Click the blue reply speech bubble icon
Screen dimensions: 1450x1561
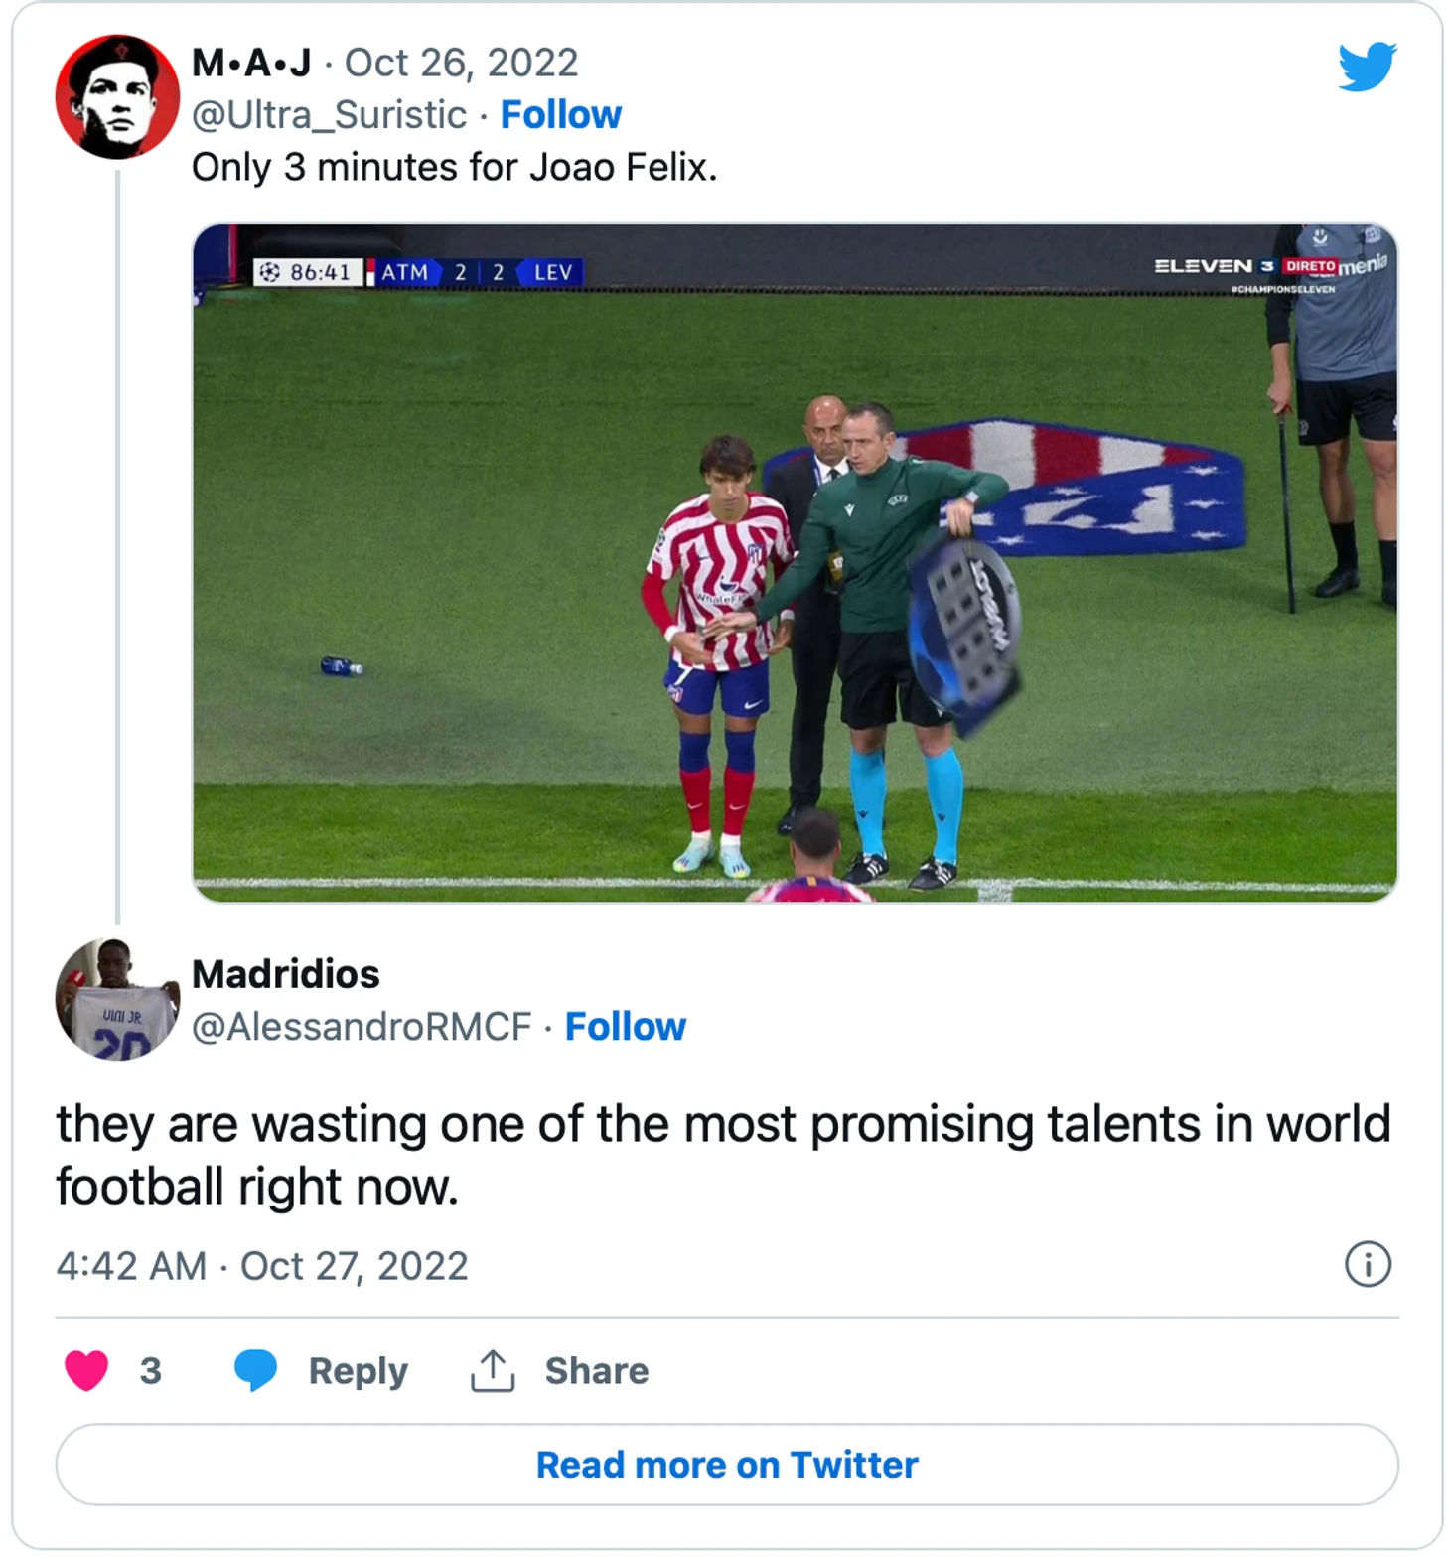pos(255,1370)
